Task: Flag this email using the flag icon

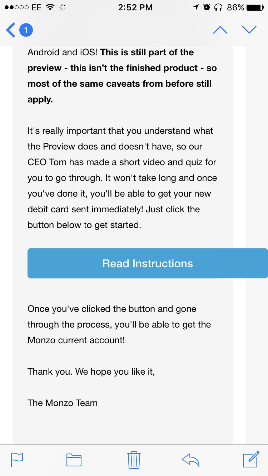Action: pos(17,460)
